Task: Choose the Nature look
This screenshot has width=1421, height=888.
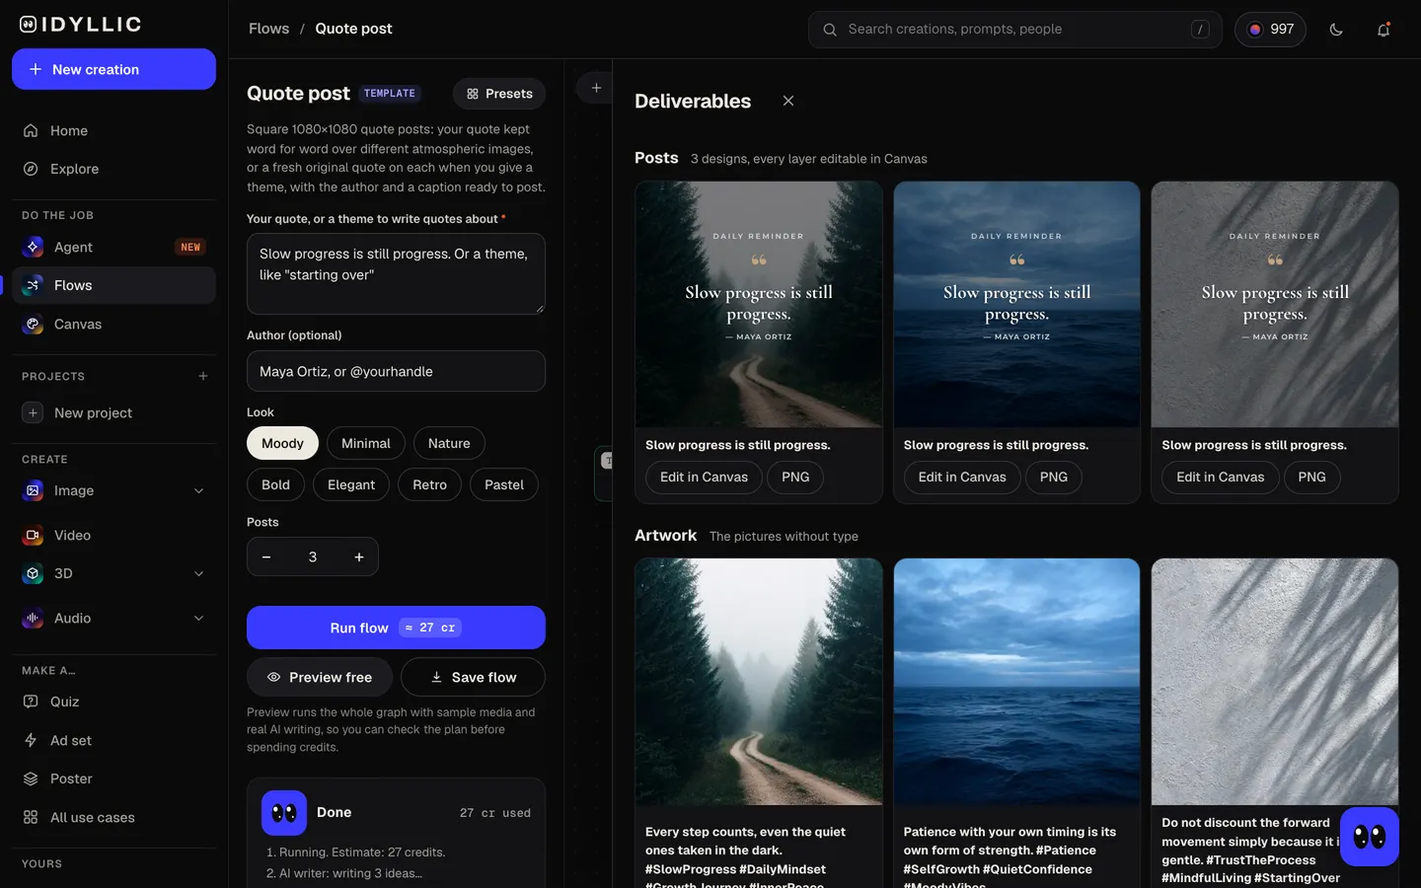Action: 449,443
